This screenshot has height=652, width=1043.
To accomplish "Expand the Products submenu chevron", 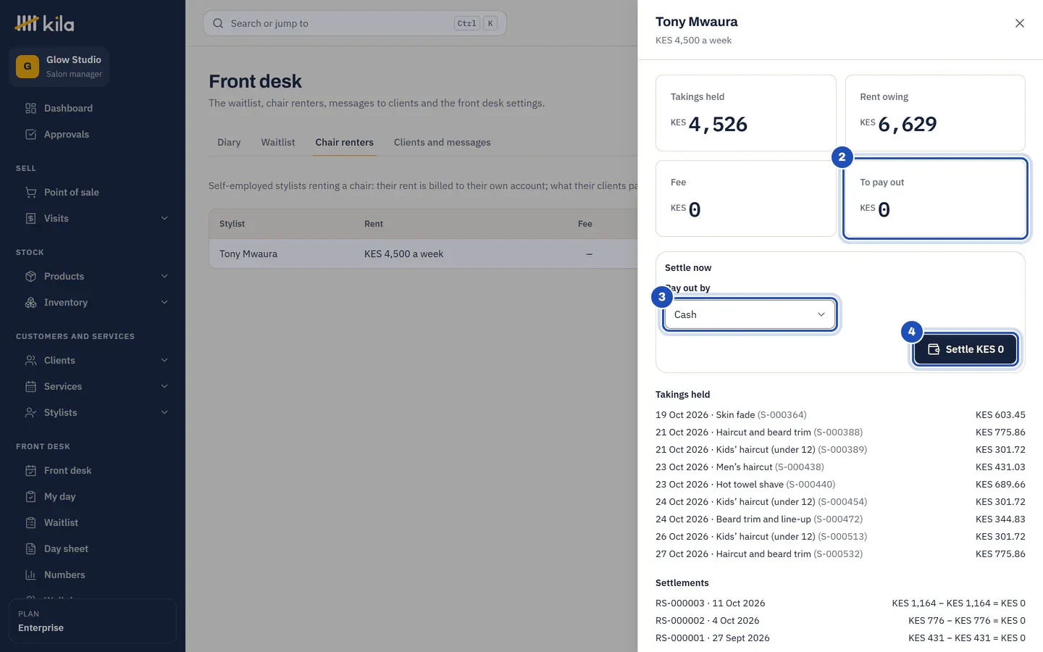I will pyautogui.click(x=164, y=276).
